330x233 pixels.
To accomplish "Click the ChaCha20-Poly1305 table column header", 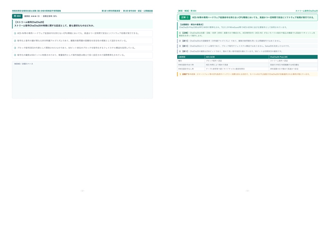I will click(293, 57).
